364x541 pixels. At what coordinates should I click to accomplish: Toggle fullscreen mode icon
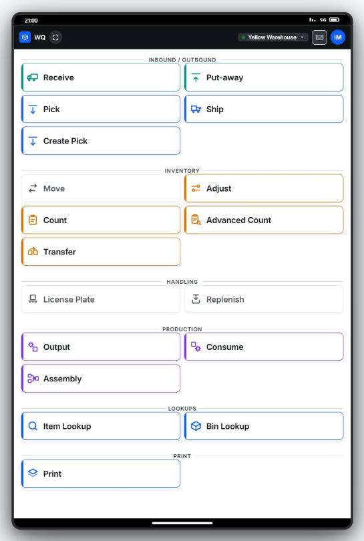tap(55, 37)
